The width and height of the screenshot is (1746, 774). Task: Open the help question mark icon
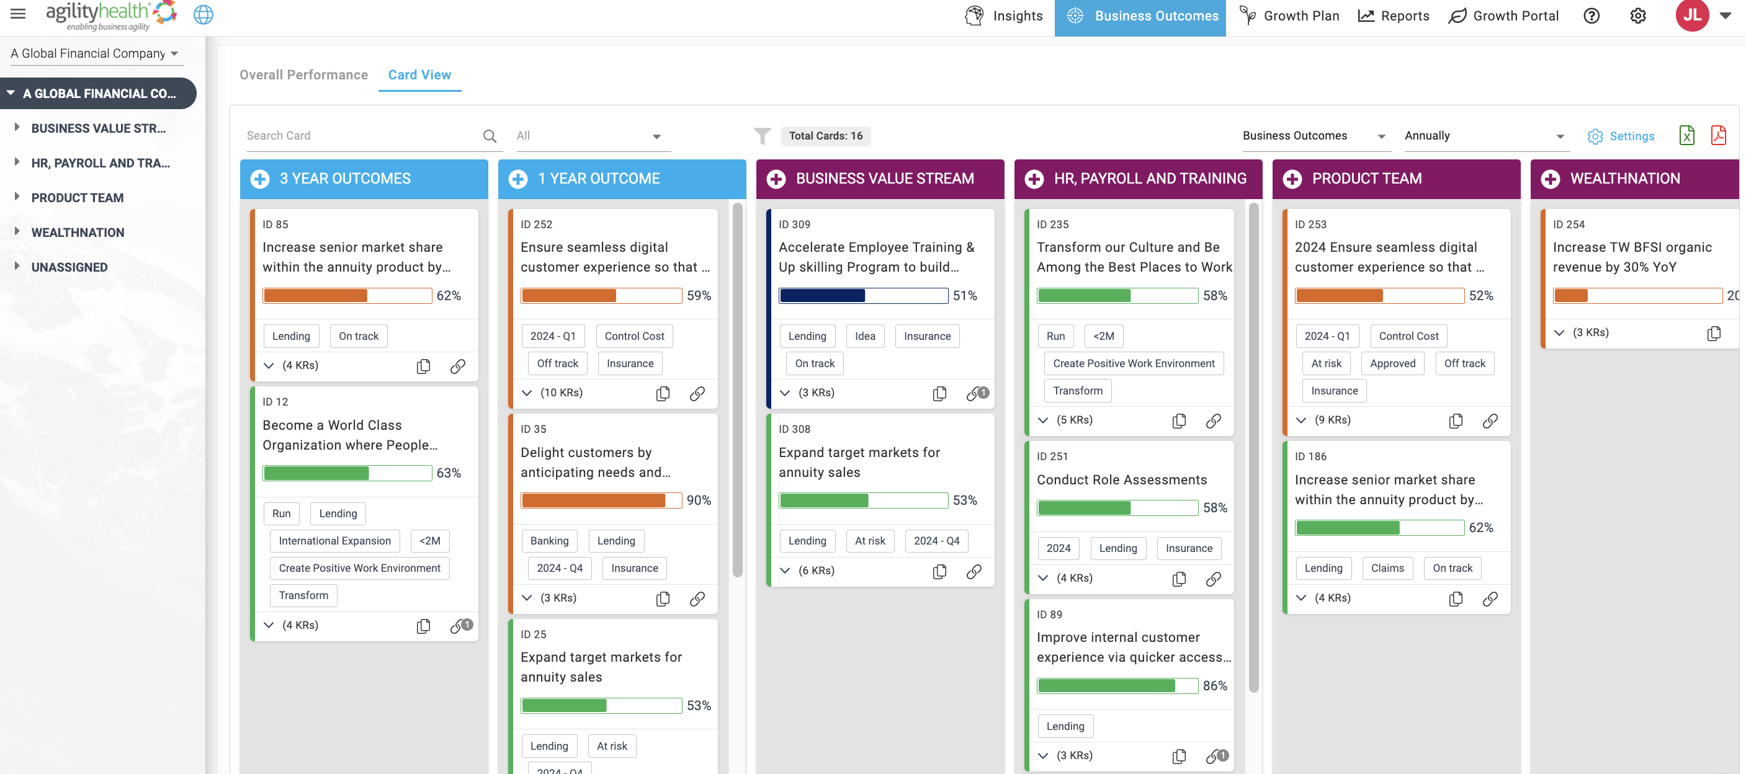pos(1592,16)
